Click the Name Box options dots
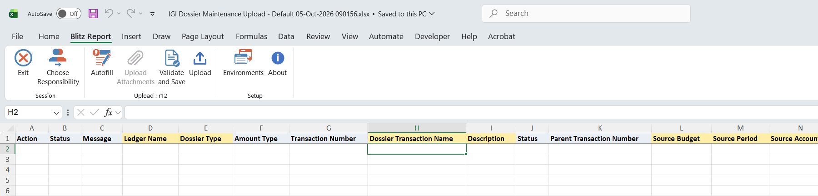818x196 pixels. [x=68, y=112]
